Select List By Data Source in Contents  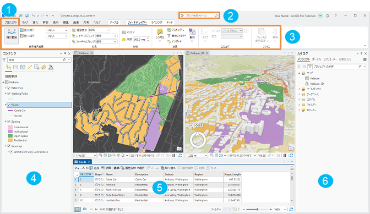tap(15, 67)
